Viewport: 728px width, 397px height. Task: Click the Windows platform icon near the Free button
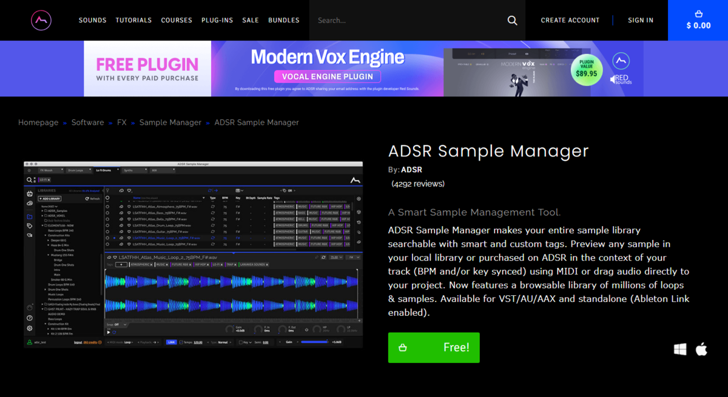[680, 349]
